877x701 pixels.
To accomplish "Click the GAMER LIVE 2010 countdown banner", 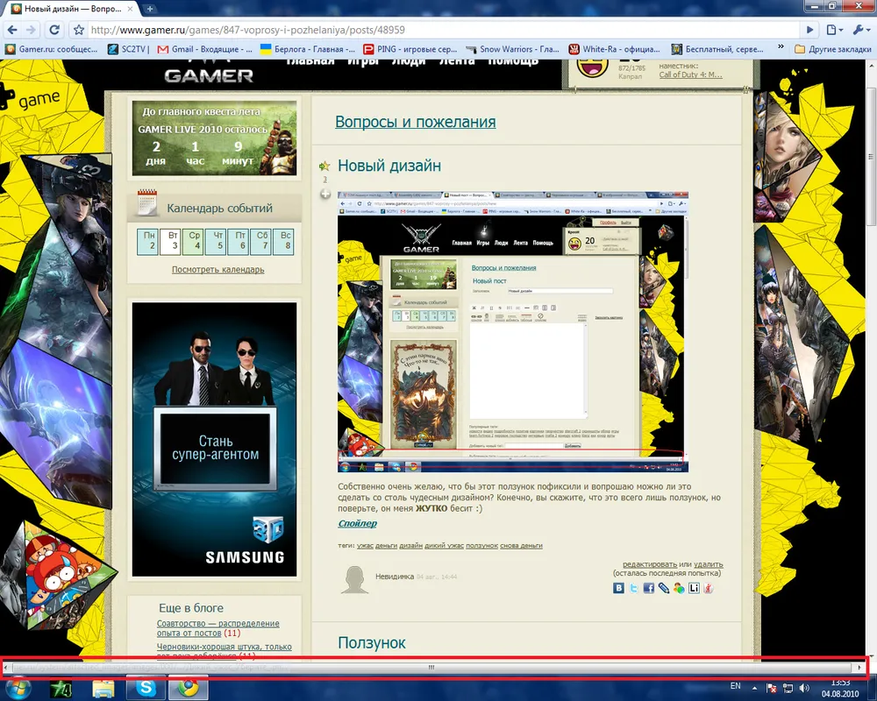I will (x=214, y=138).
